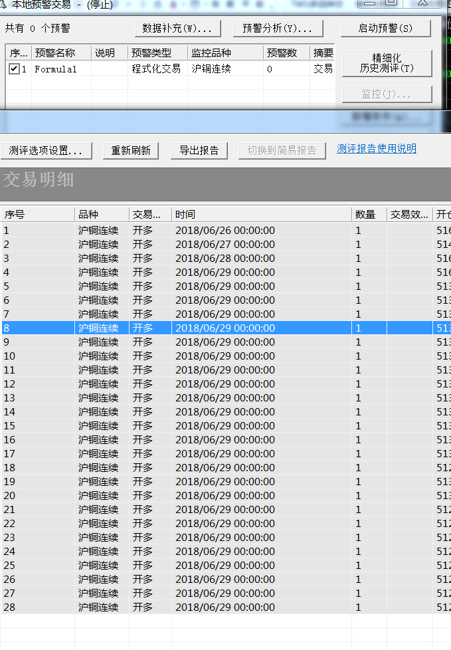
Task: Click quantity cell of trade row 23
Action: pyautogui.click(x=369, y=538)
